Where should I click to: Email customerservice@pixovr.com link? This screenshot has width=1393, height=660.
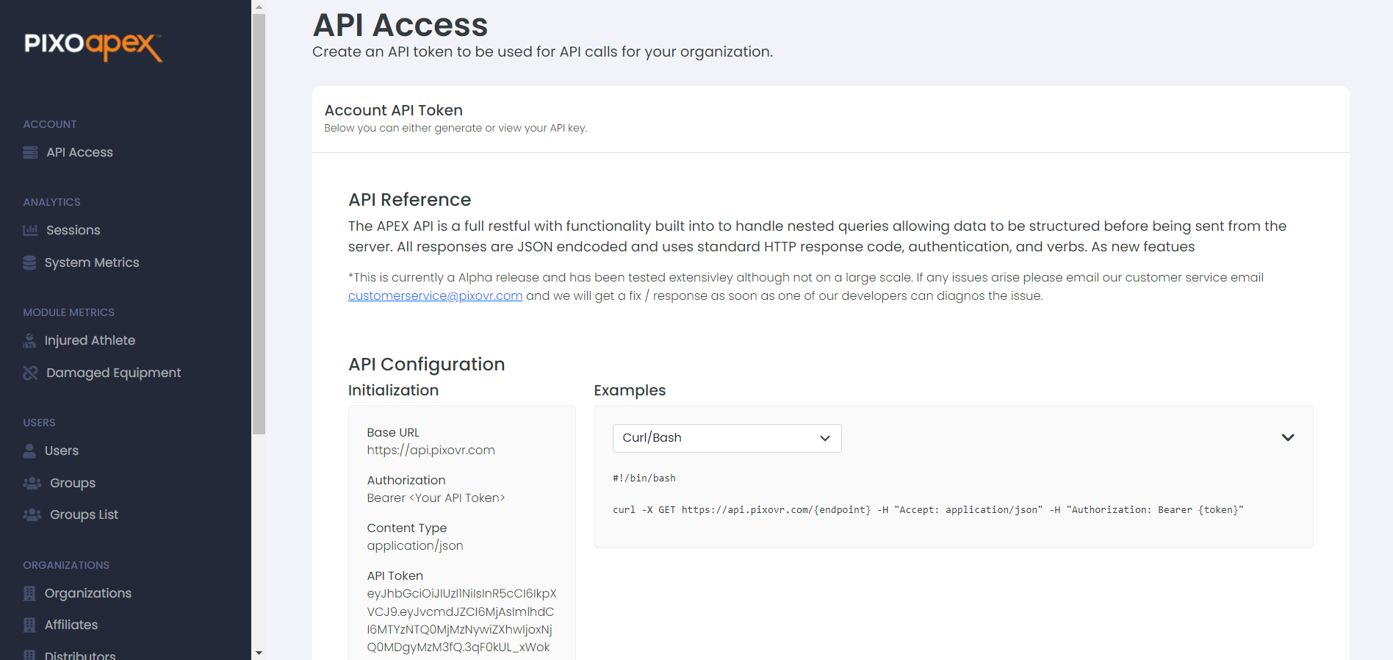pos(435,296)
